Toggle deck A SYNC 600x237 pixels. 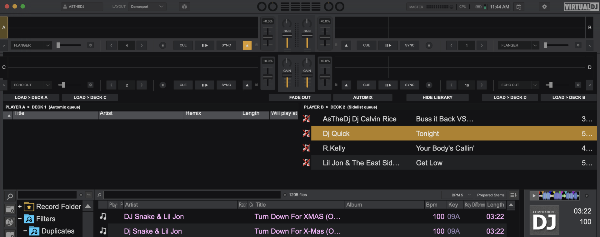coord(226,45)
